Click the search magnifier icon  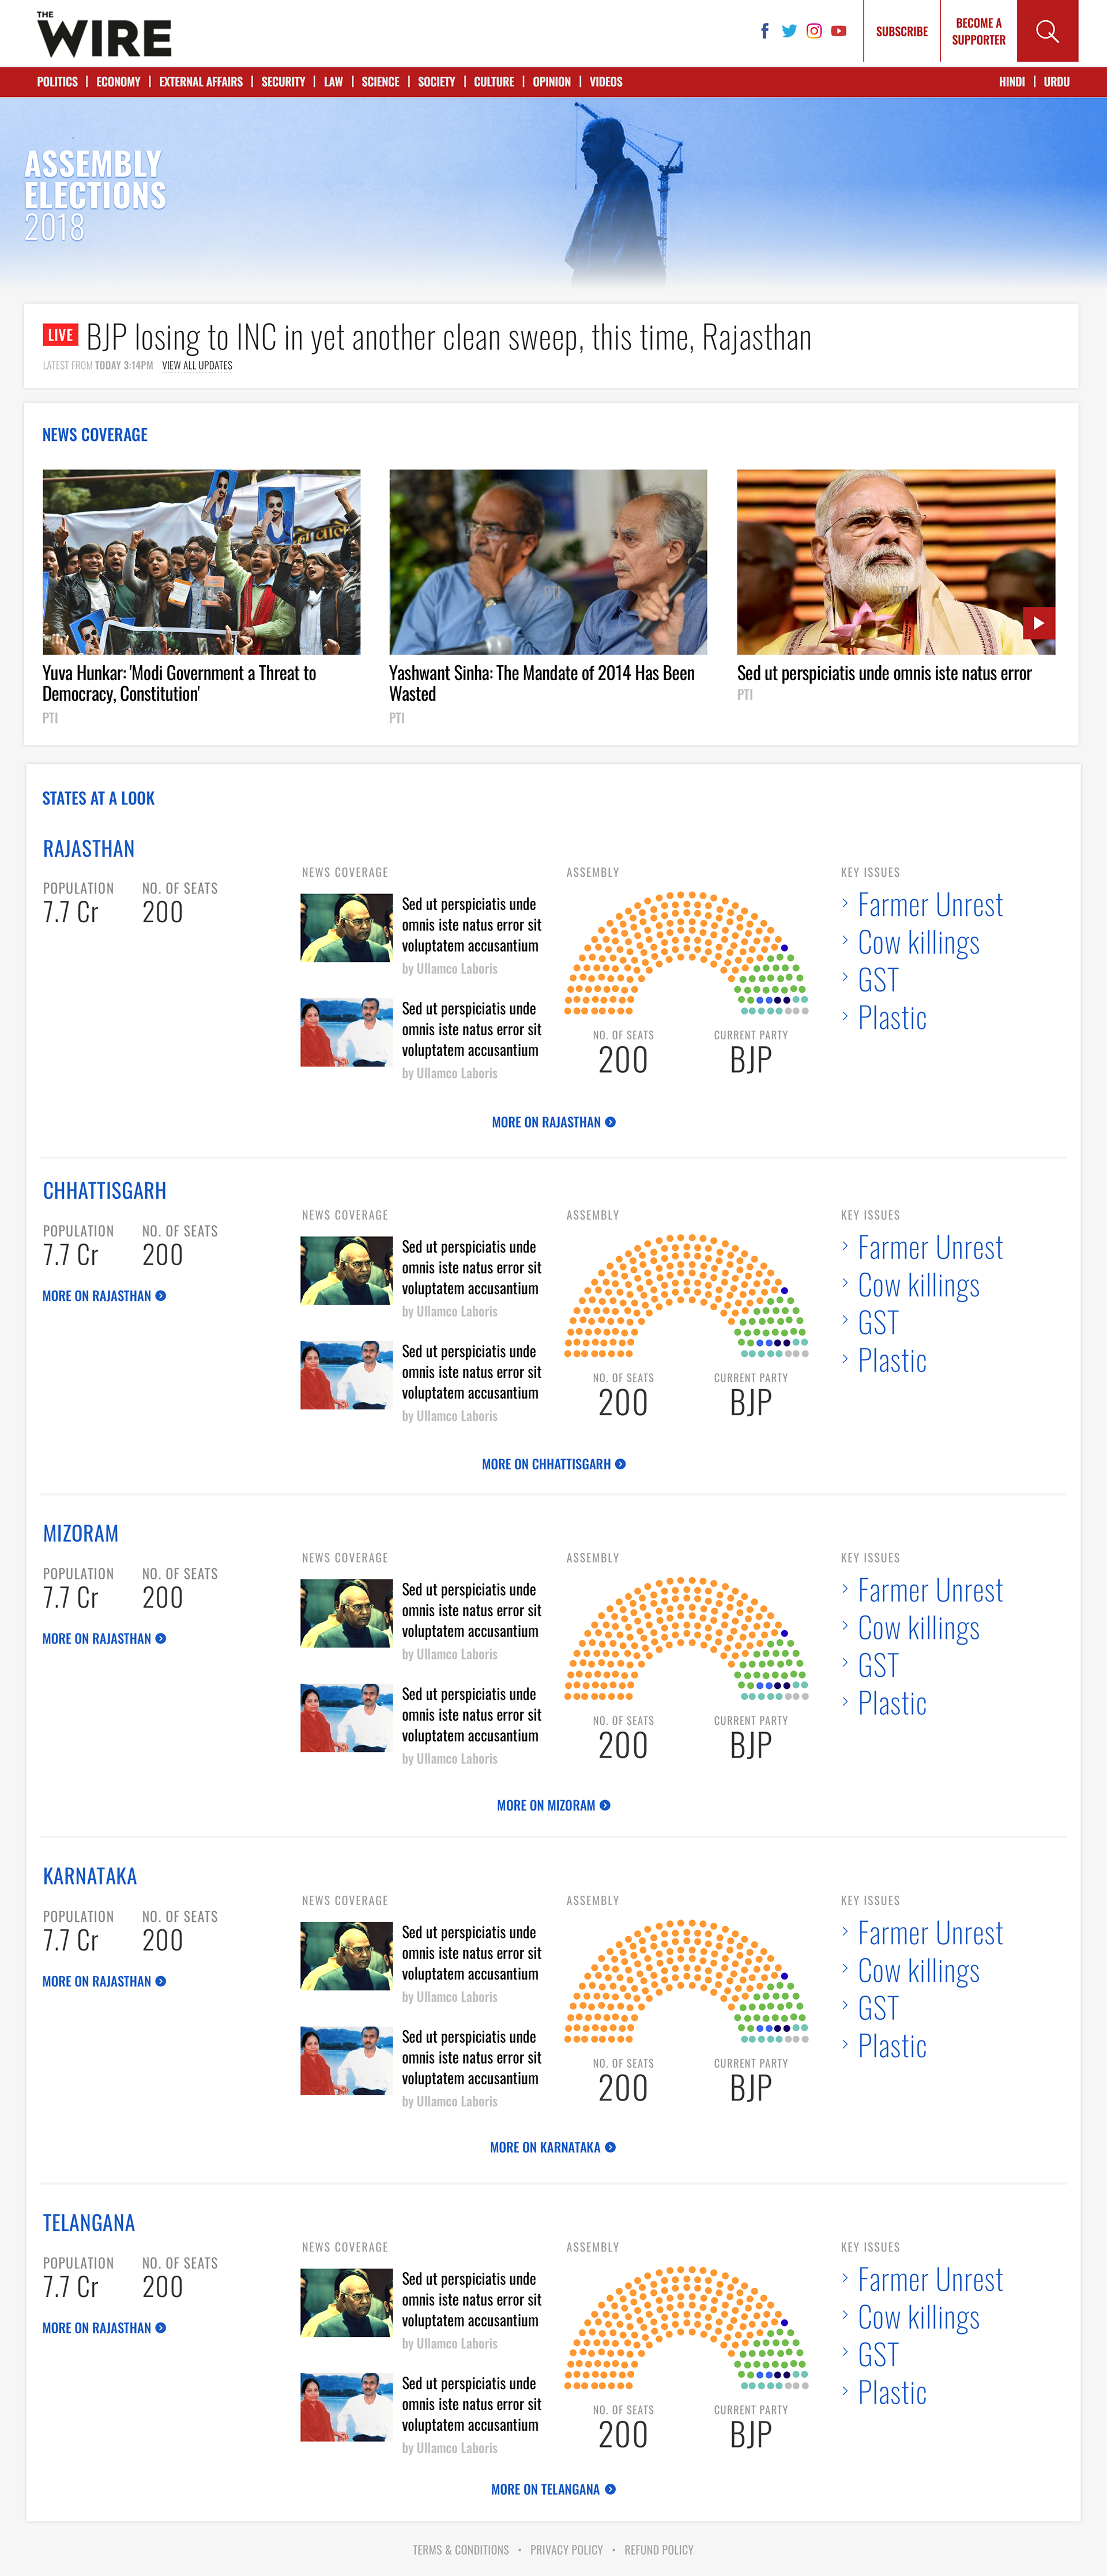(1047, 31)
